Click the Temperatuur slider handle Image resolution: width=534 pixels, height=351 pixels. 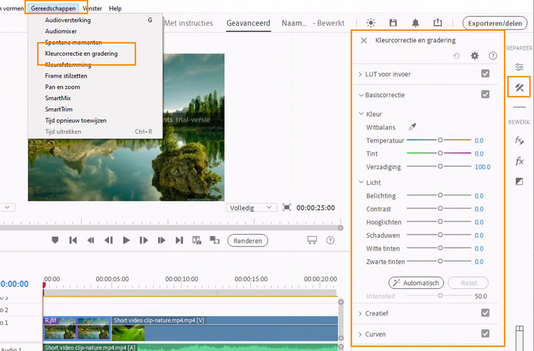coord(440,140)
